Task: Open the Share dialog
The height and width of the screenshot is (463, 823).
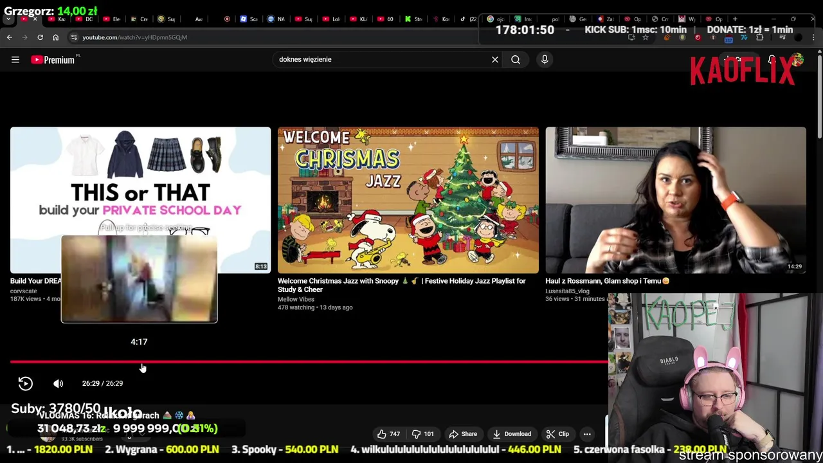Action: (x=463, y=434)
